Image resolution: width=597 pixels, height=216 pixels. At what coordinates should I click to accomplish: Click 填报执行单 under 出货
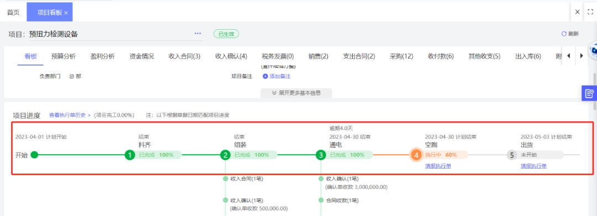click(x=534, y=166)
